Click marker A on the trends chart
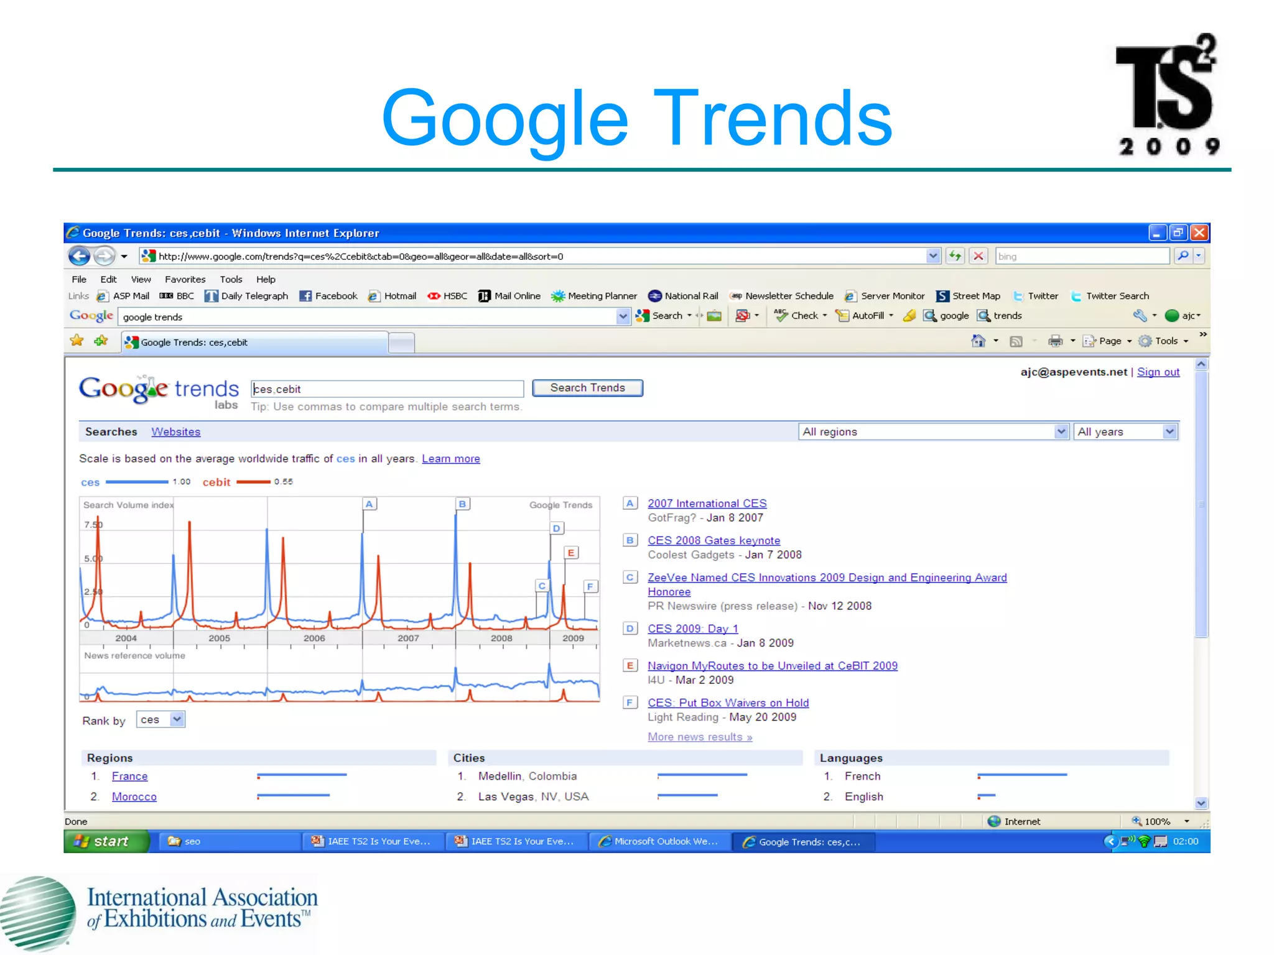Screen dimensions: 1274x955 370,504
